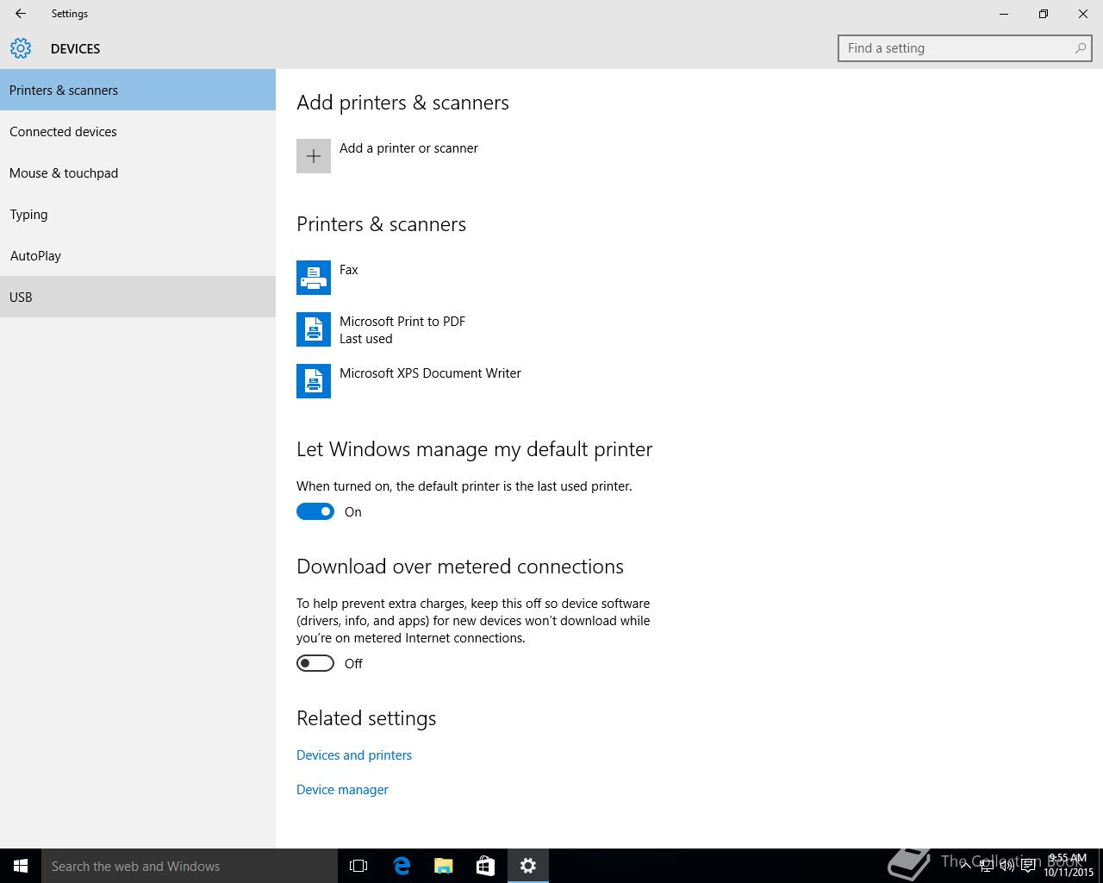Open Connected devices section
This screenshot has height=883, width=1103.
click(138, 131)
